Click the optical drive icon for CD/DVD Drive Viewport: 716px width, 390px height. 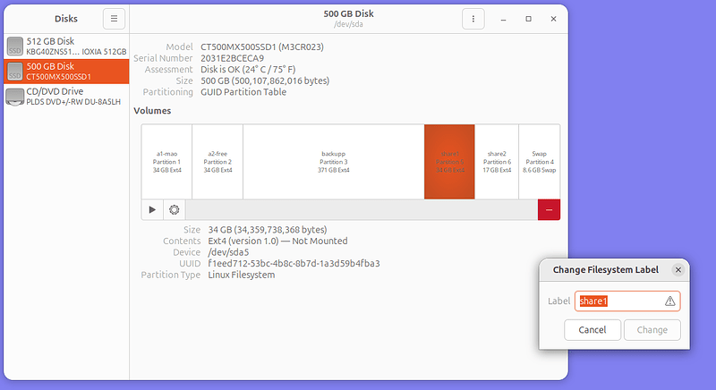[15, 97]
